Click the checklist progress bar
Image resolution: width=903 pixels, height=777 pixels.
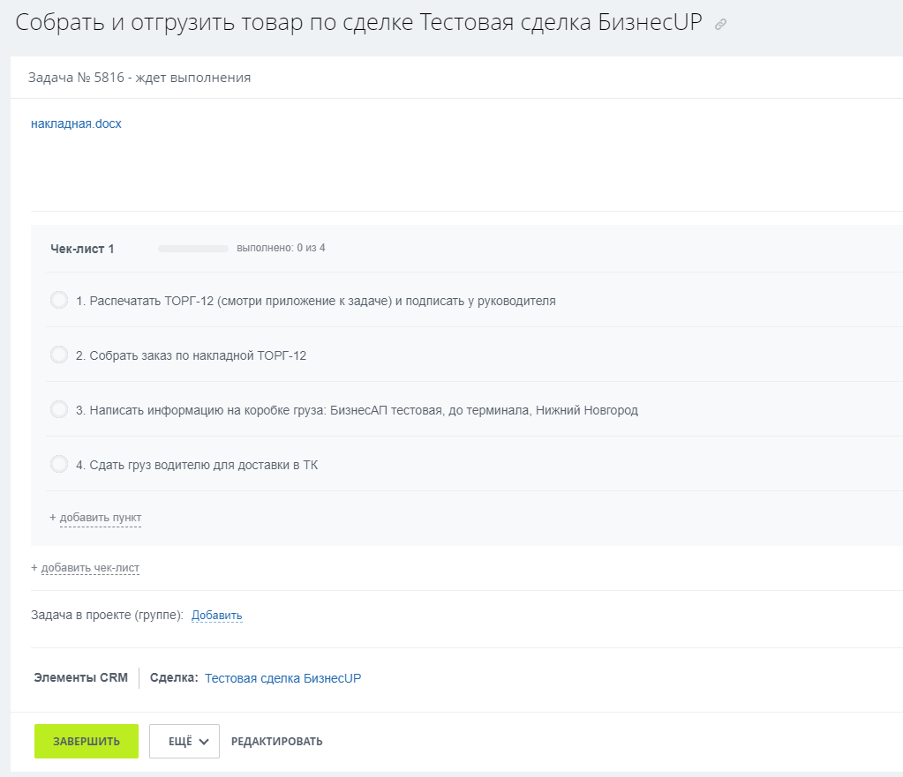click(x=192, y=249)
